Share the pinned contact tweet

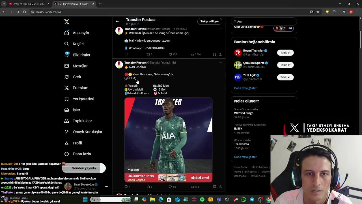click(220, 54)
